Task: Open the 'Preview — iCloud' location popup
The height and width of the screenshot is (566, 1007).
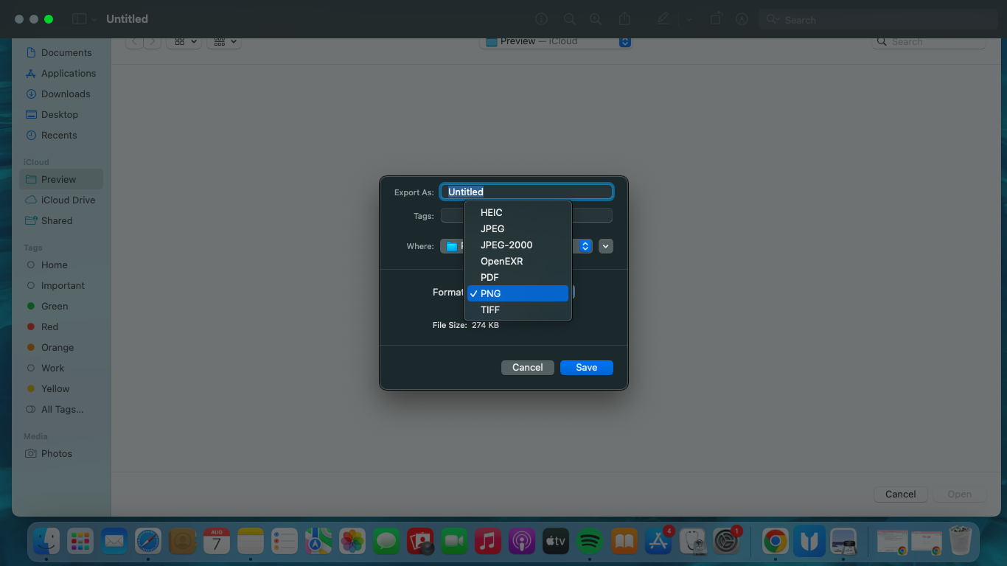Action: 556,41
